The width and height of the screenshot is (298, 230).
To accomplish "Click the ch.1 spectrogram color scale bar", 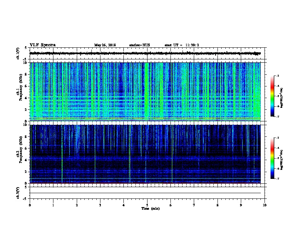I will [x=272, y=96].
